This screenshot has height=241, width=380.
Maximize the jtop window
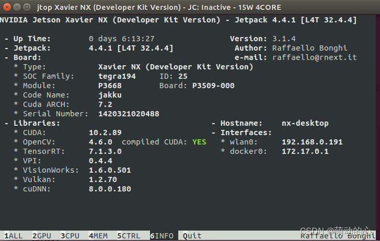click(27, 7)
